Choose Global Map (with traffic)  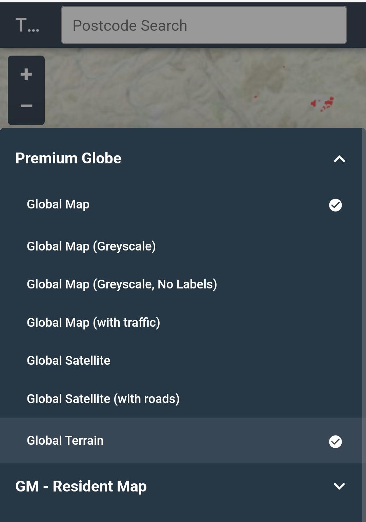pyautogui.click(x=181, y=322)
